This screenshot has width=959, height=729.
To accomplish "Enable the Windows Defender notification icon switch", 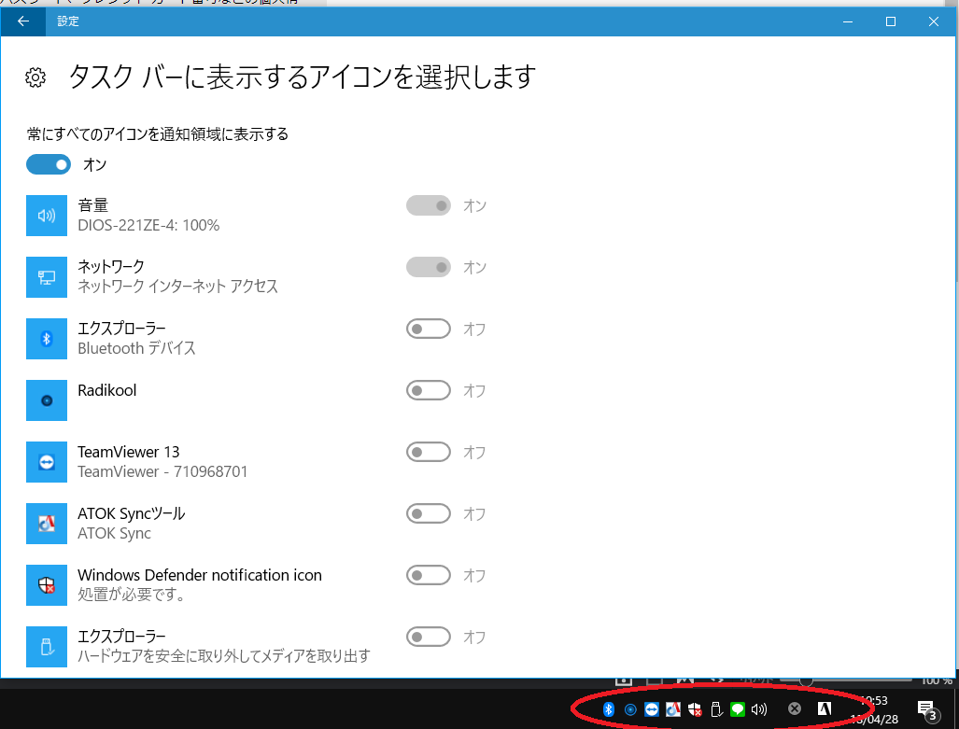I will tap(428, 576).
